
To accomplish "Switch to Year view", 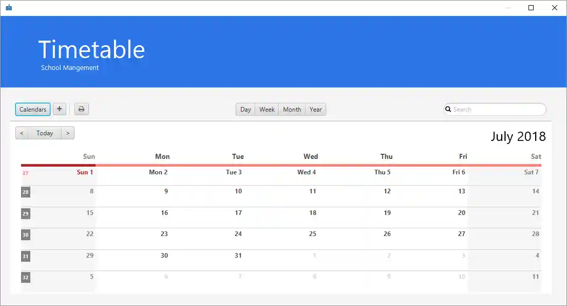I will pos(315,110).
